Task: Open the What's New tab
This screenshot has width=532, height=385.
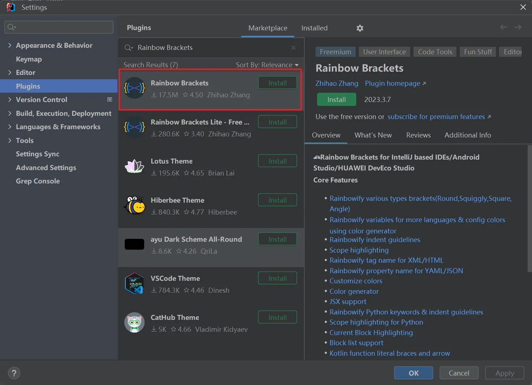Action: (373, 135)
